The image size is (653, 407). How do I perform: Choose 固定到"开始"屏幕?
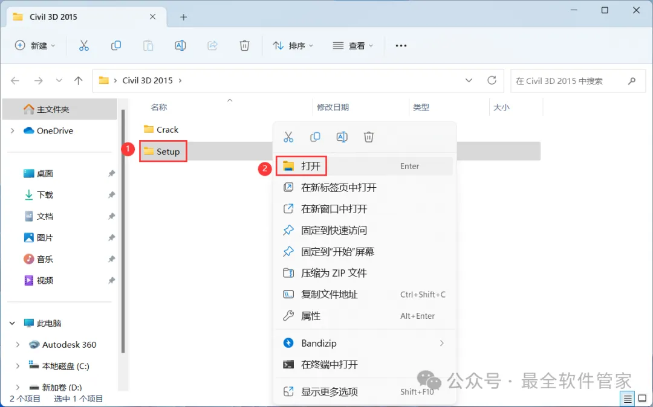point(365,252)
